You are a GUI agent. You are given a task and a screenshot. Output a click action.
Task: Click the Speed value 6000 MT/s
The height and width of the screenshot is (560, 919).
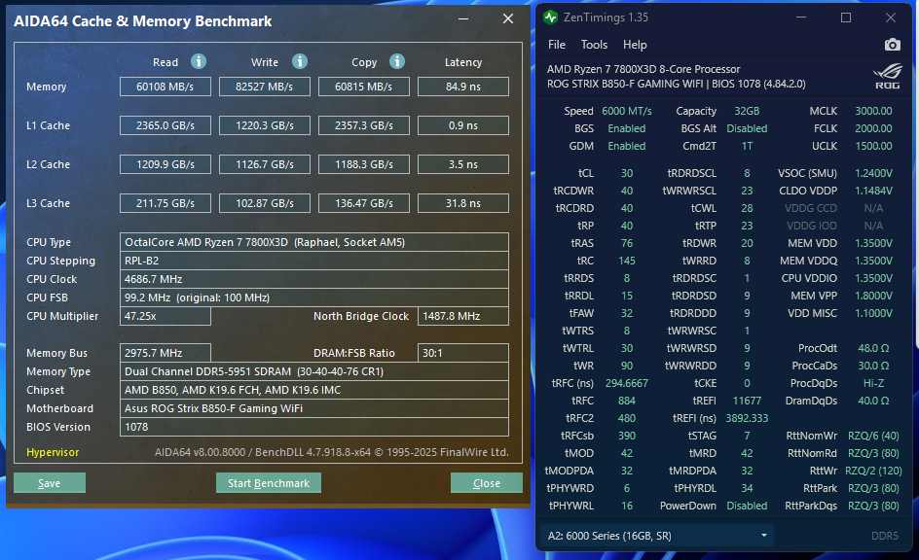click(x=627, y=111)
